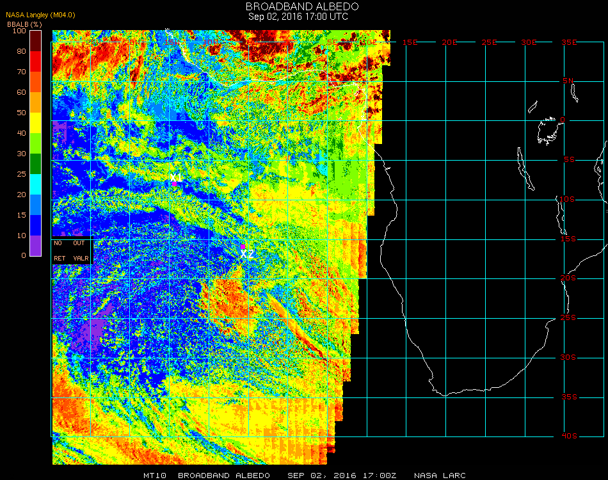Click the '35E' longitude label
Viewport: 608px width, 480px height.
click(569, 42)
